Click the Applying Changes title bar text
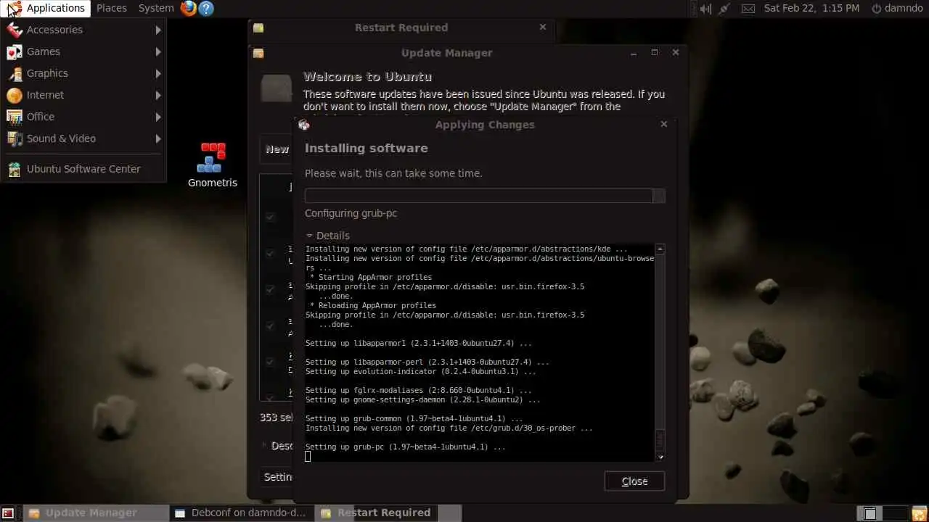Screen dimensions: 929x522 pos(485,125)
